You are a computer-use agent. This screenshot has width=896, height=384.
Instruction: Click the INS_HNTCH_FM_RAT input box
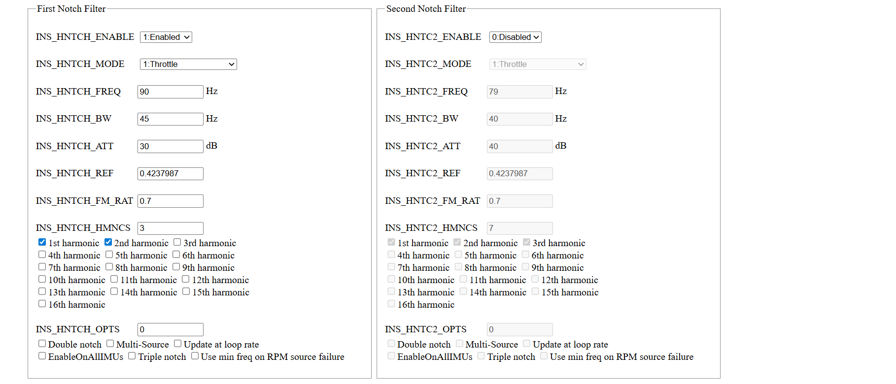pos(170,201)
